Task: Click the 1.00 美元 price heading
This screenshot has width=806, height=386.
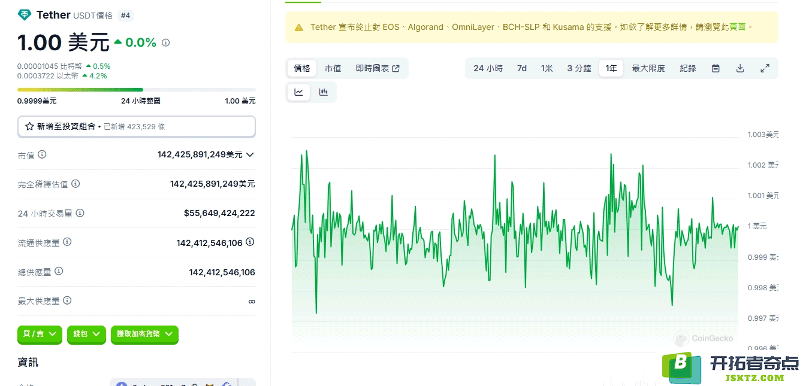Action: 64,42
